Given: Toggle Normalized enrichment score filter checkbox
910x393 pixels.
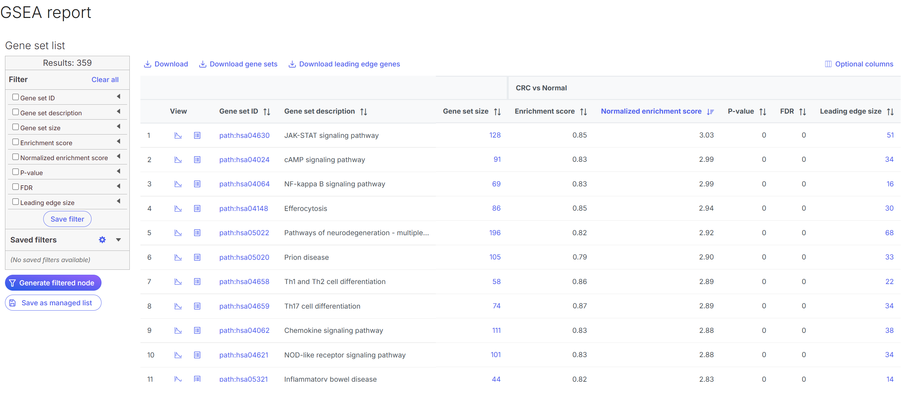Looking at the screenshot, I should [x=16, y=157].
